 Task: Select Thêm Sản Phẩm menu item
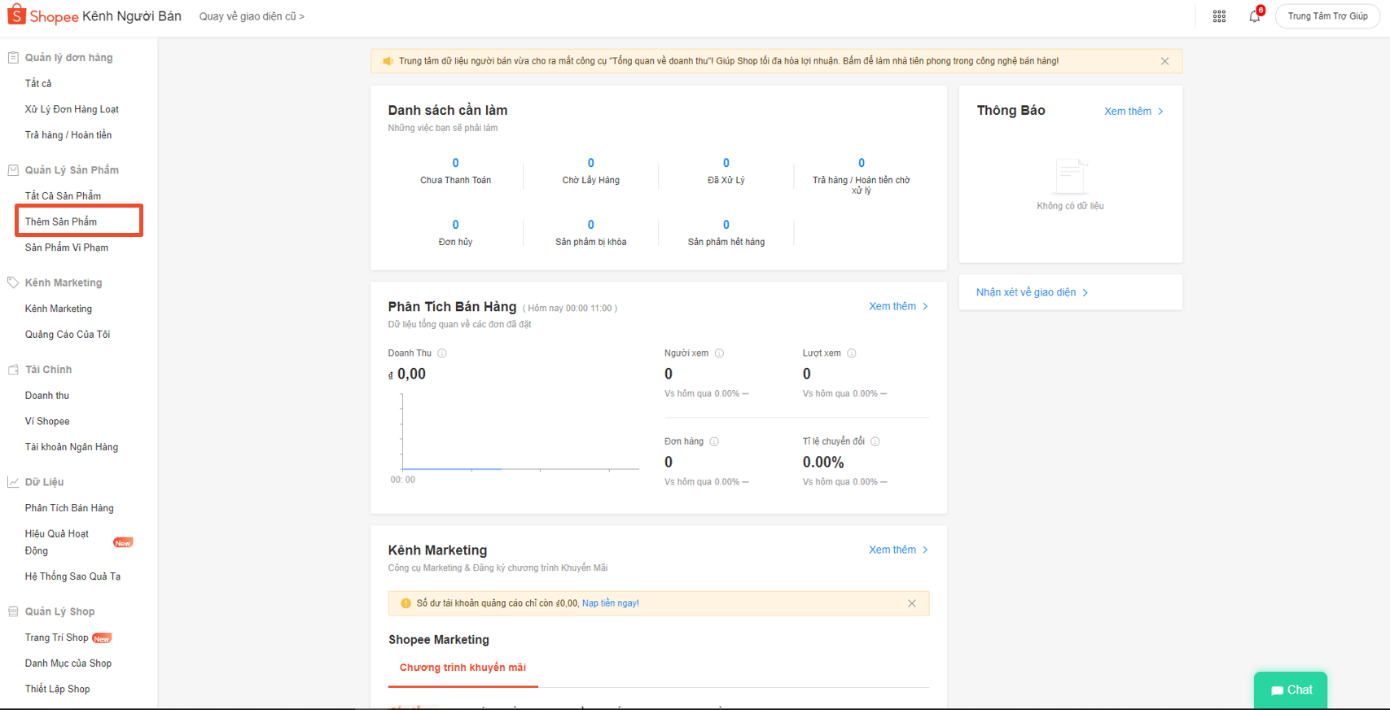click(61, 221)
